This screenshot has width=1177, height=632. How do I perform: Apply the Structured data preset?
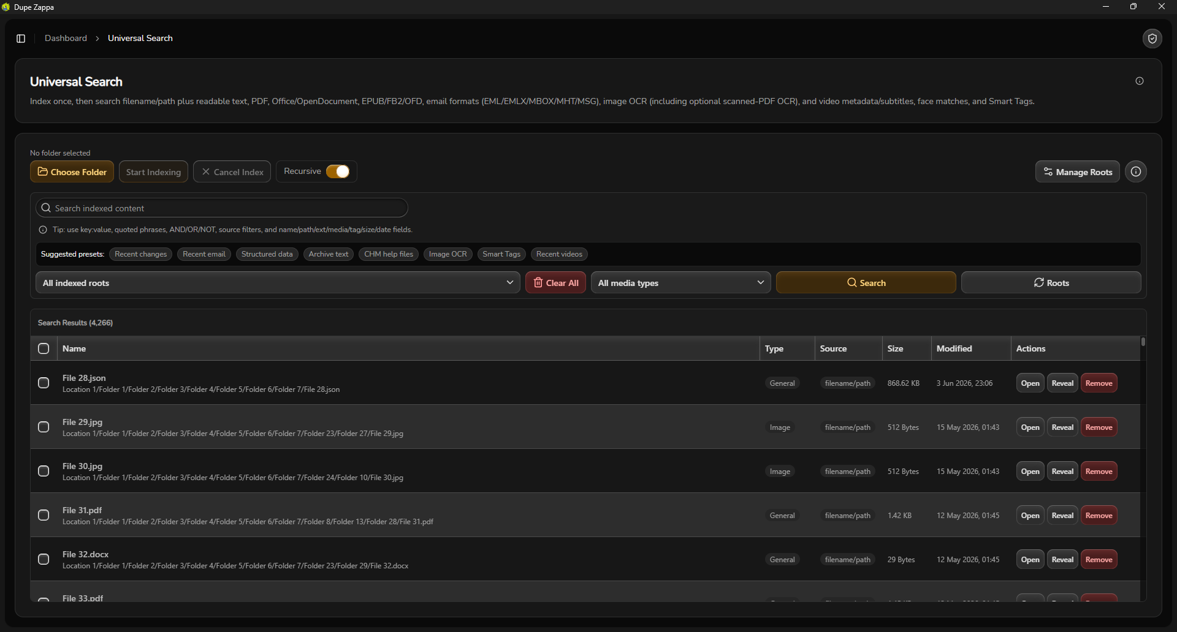click(x=267, y=254)
